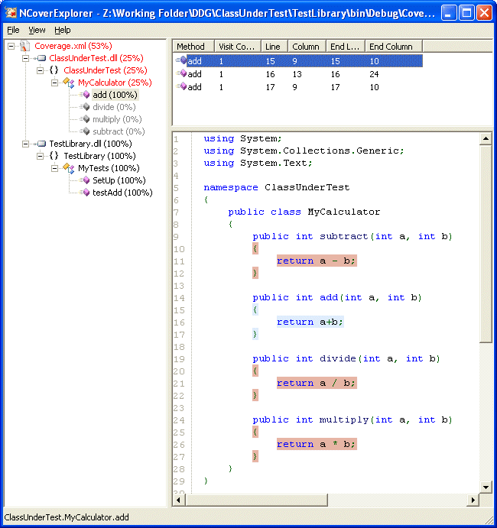
Task: Click the TestLibrary namespace braces icon
Action: click(x=54, y=156)
